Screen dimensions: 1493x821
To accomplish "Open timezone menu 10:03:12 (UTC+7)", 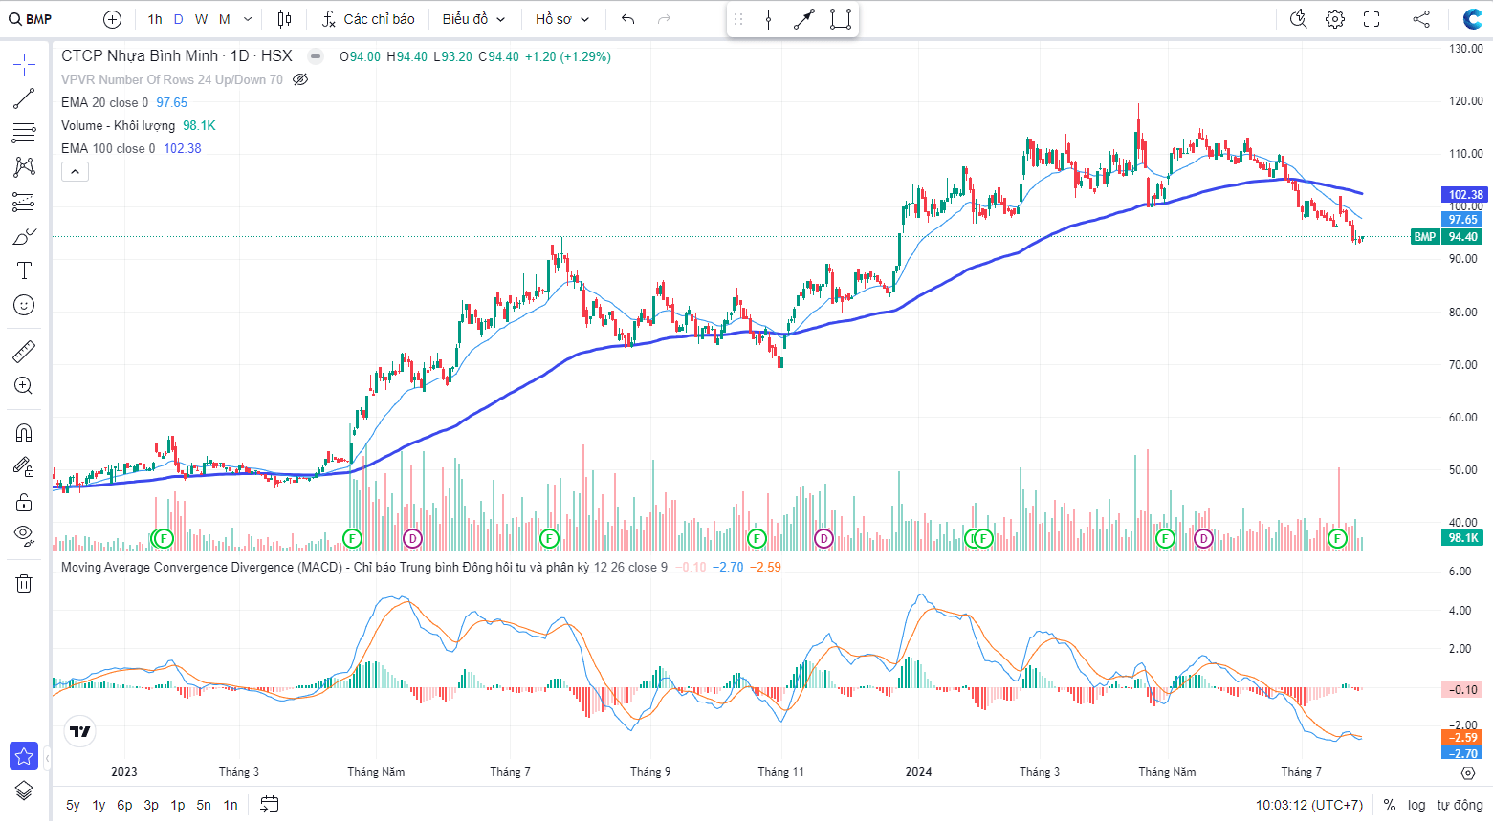I will coord(1309,805).
